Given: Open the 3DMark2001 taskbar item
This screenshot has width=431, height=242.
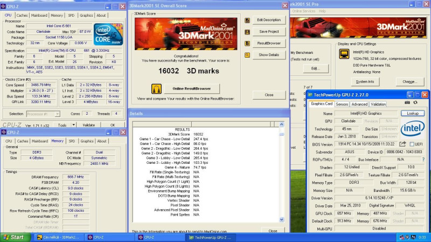Looking at the screenshot, I should (59, 237).
